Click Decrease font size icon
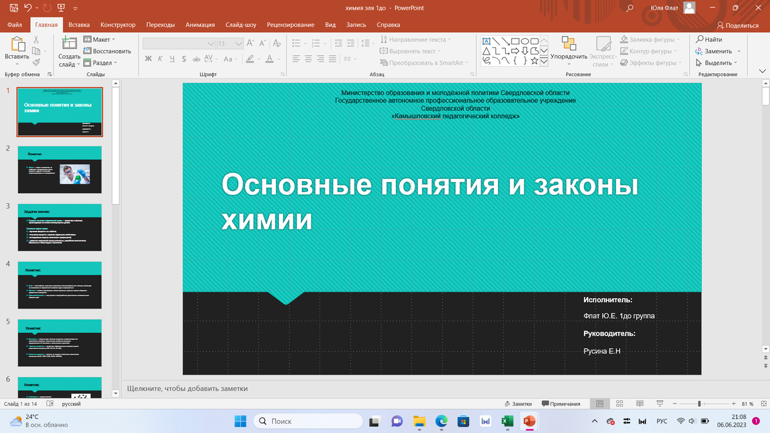Image resolution: width=770 pixels, height=433 pixels. 262,43
